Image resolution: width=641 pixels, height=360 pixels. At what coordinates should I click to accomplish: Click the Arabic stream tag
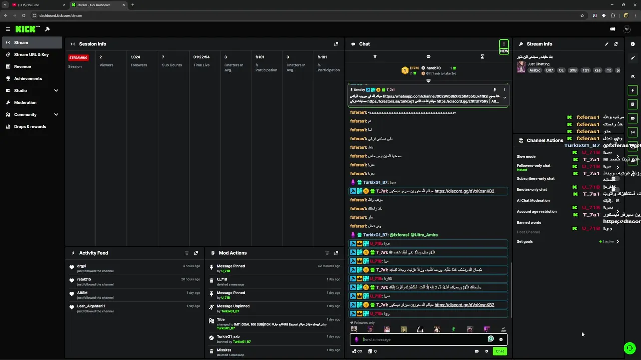tap(535, 70)
